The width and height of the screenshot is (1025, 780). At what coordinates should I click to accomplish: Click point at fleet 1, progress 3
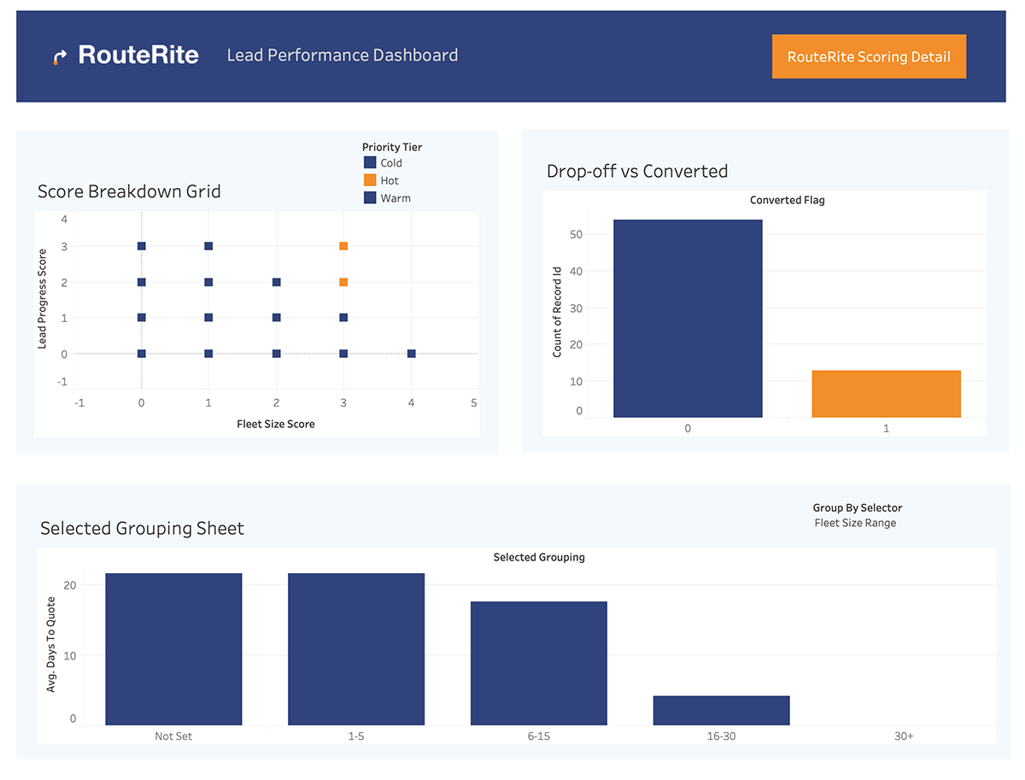pos(208,246)
